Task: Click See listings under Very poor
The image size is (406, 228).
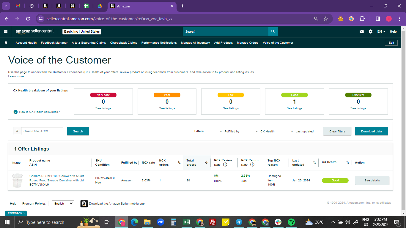Action: [x=103, y=108]
